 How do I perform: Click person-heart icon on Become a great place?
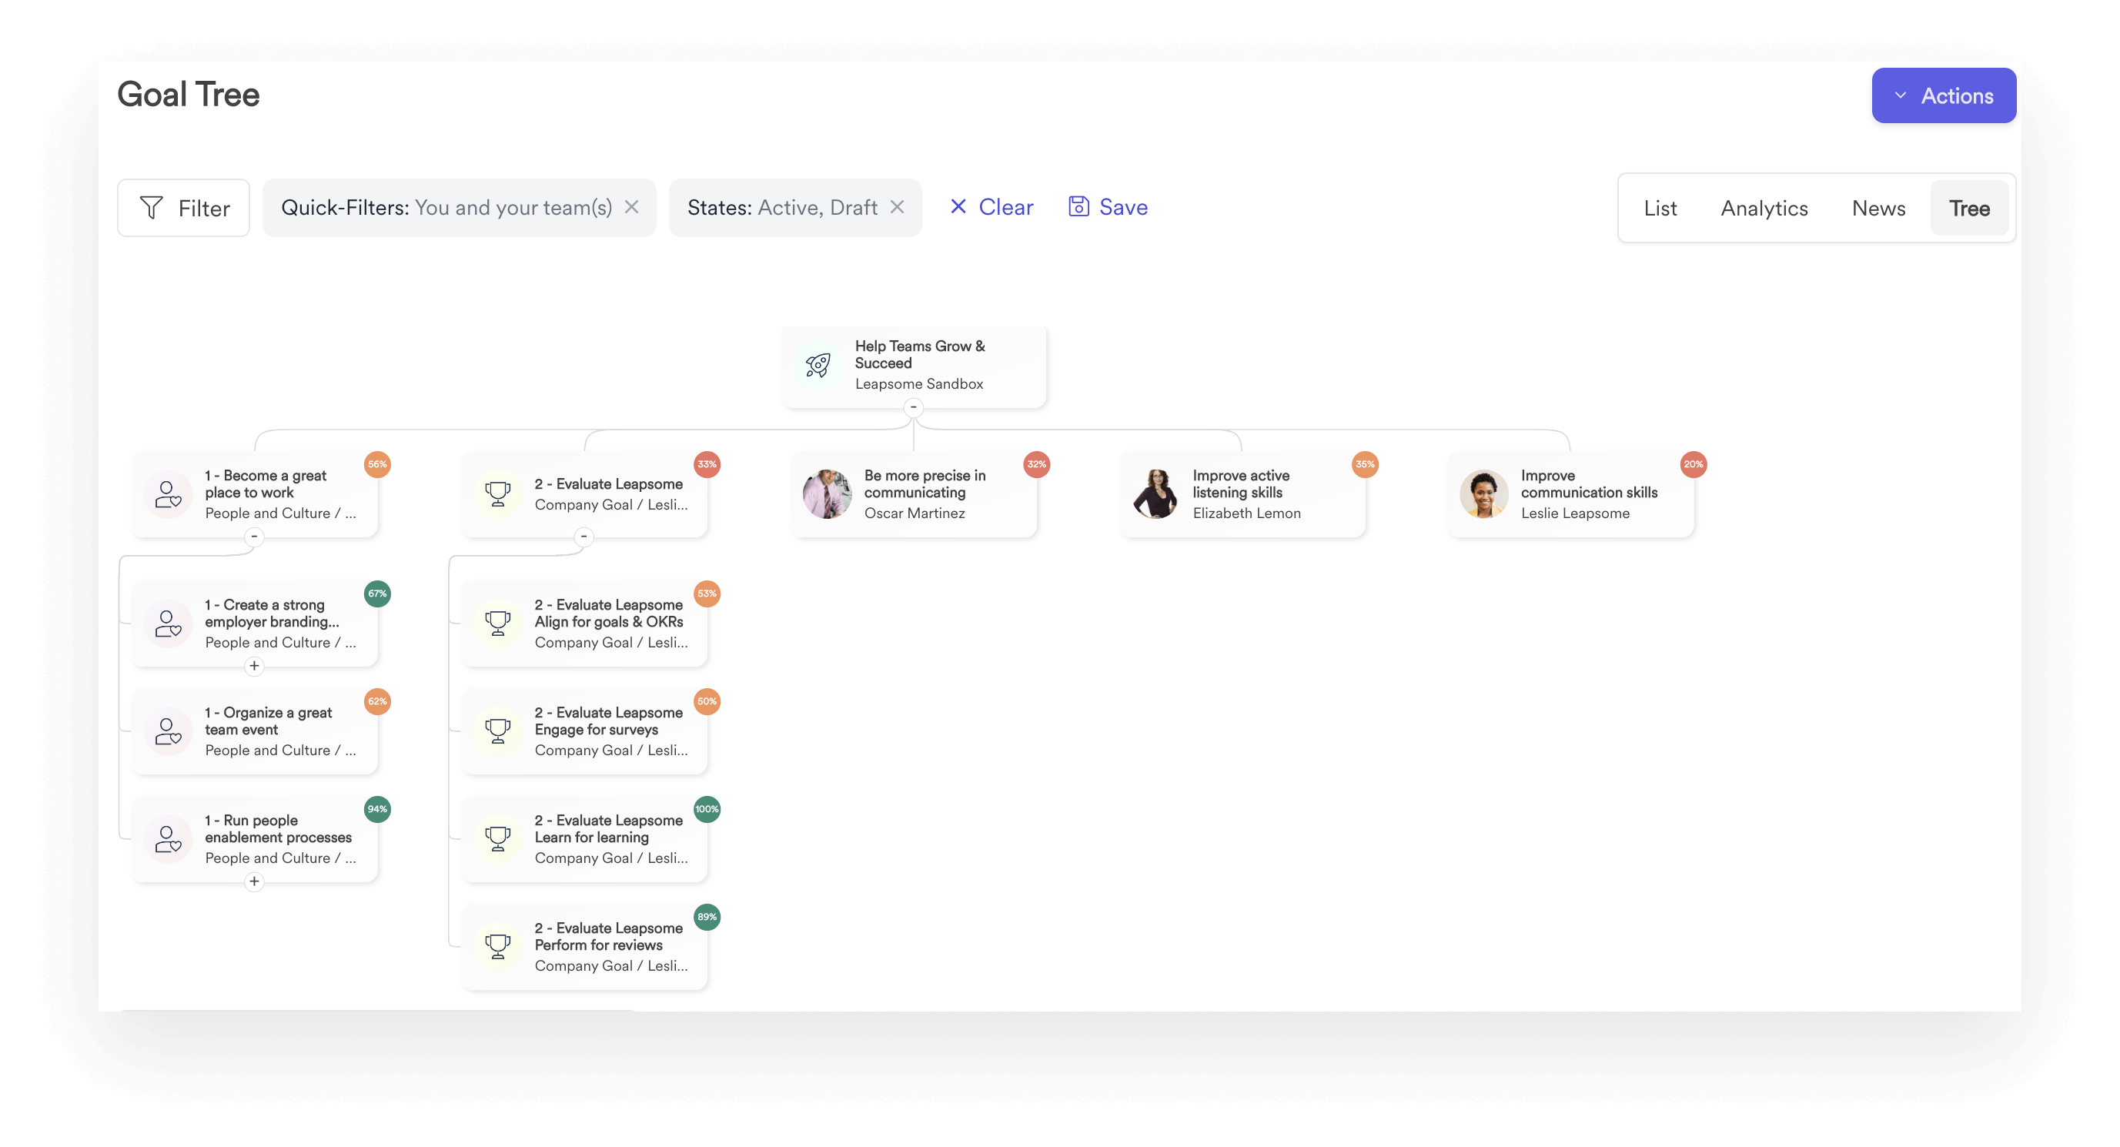(x=168, y=493)
